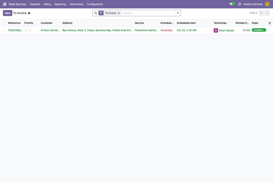Click the Field Service app title
The image size is (273, 182).
click(17, 4)
